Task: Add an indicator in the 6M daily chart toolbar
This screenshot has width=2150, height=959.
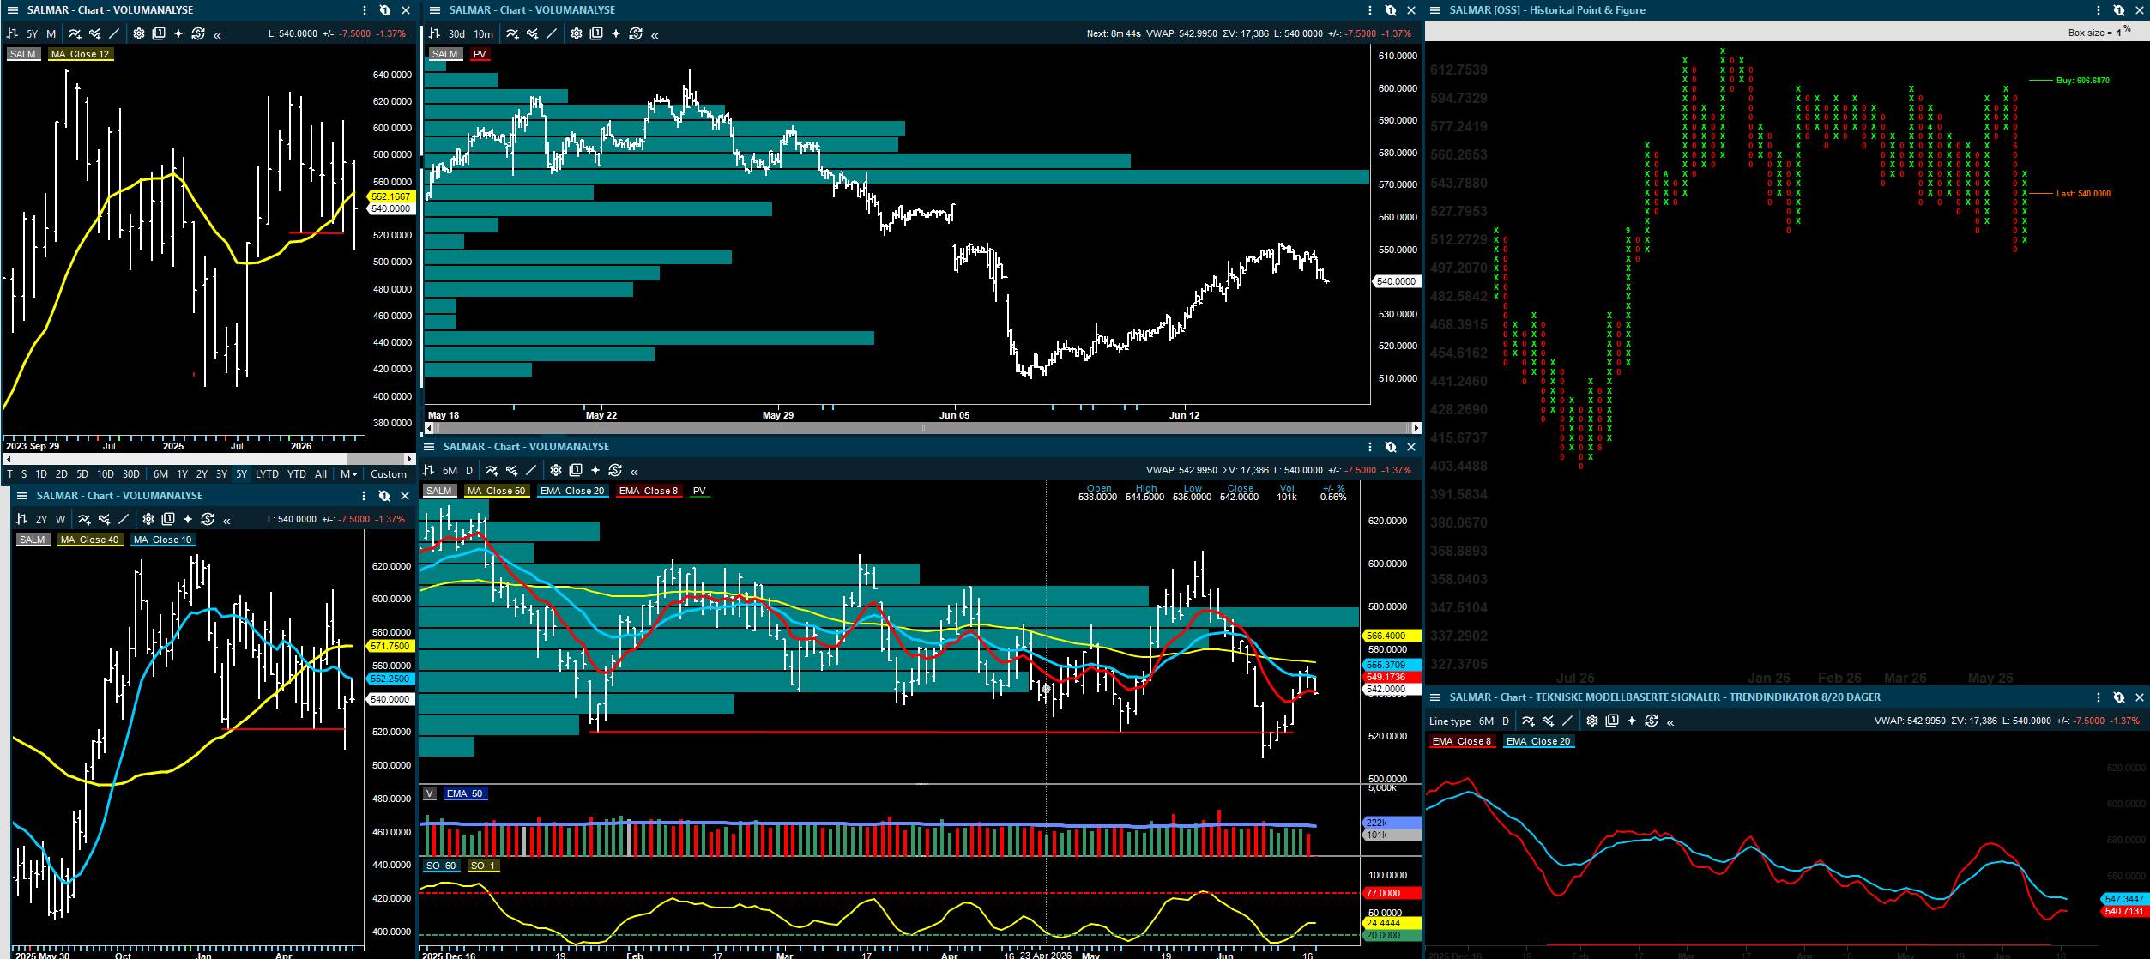Action: point(492,471)
